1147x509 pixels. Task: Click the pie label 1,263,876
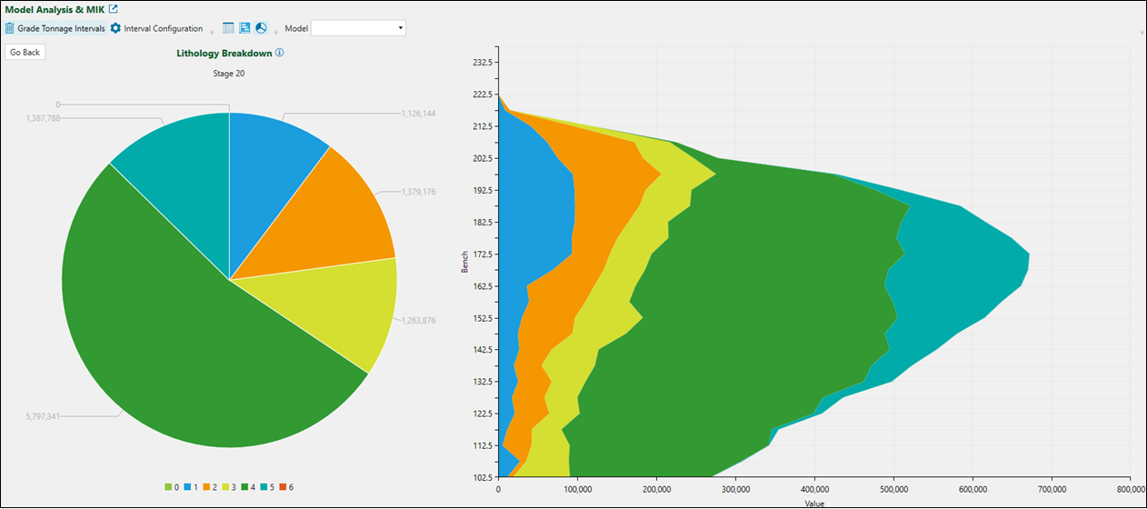419,320
